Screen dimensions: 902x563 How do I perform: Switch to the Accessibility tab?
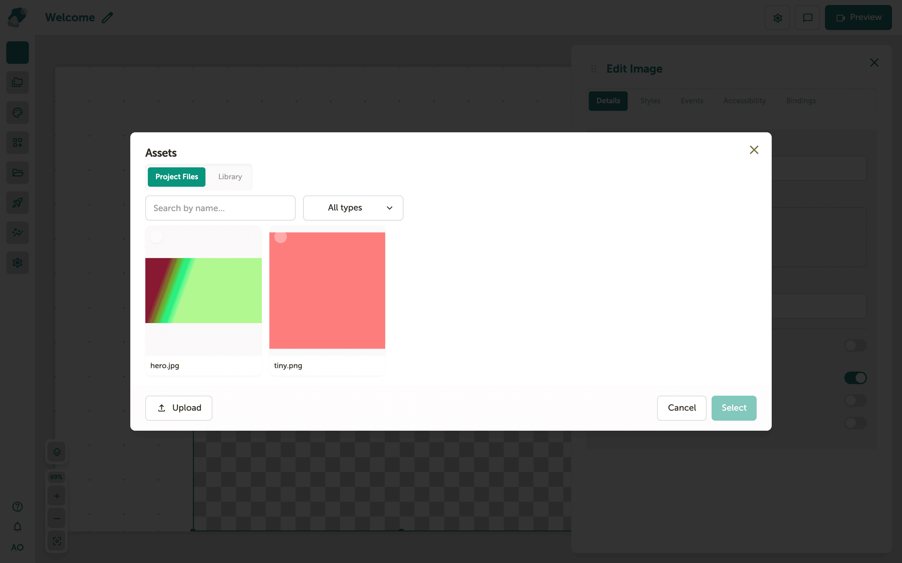pyautogui.click(x=744, y=101)
